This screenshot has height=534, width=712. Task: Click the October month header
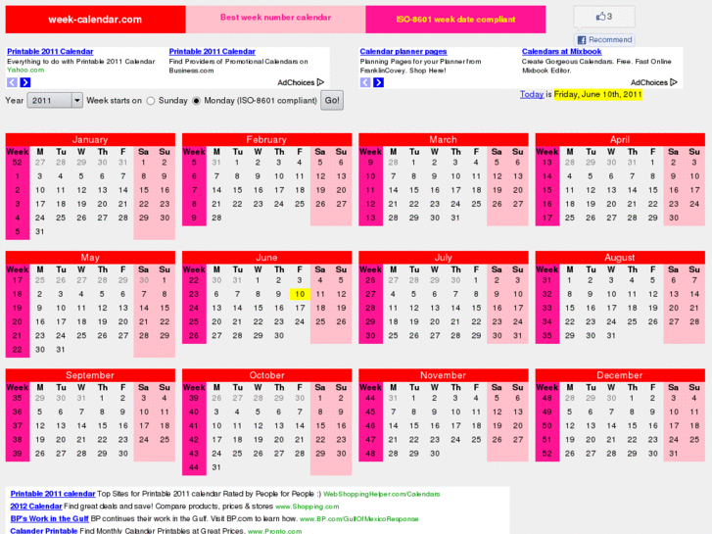tap(266, 375)
